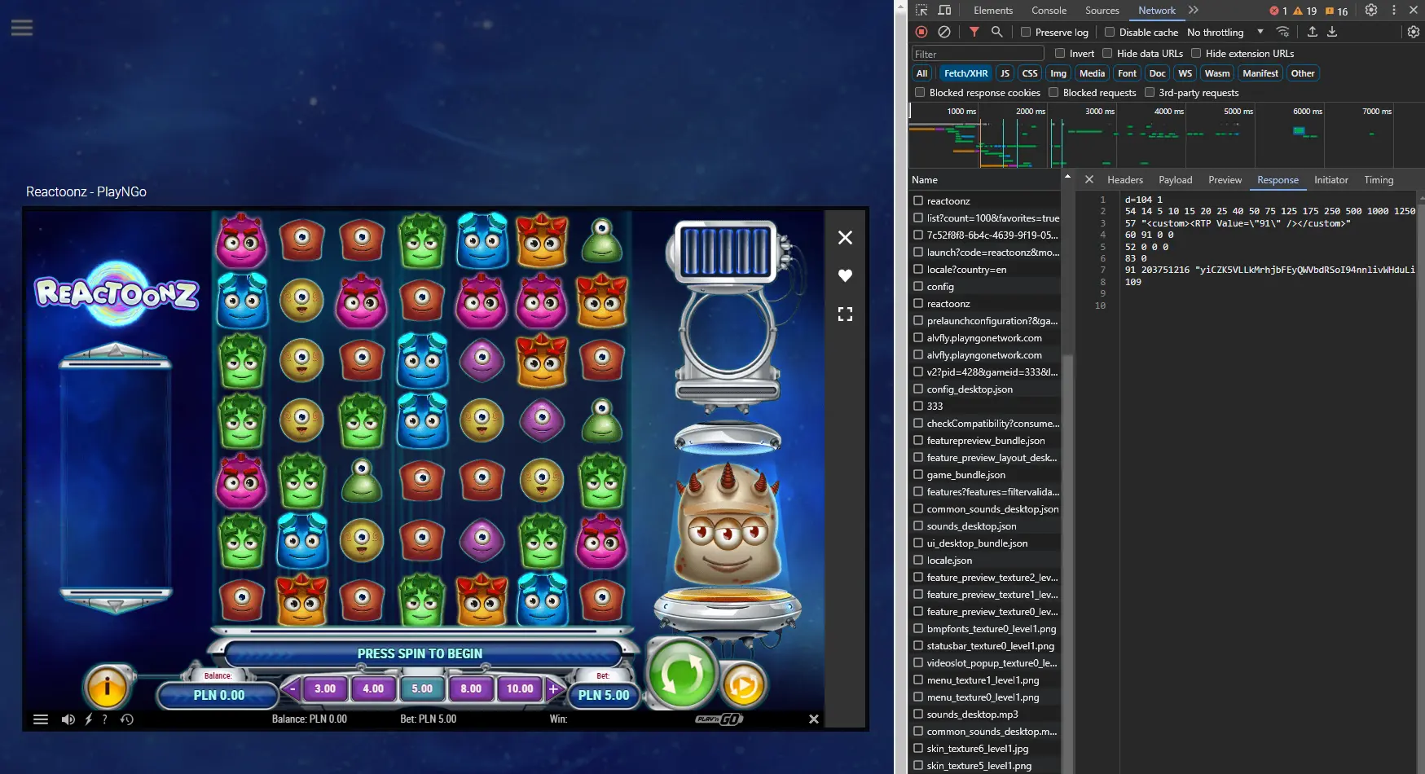1425x774 pixels.
Task: Switch to Elements tab
Action: [993, 11]
